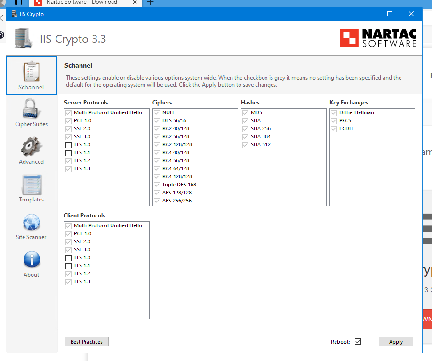
Task: Open the Templates section
Action: (32, 188)
